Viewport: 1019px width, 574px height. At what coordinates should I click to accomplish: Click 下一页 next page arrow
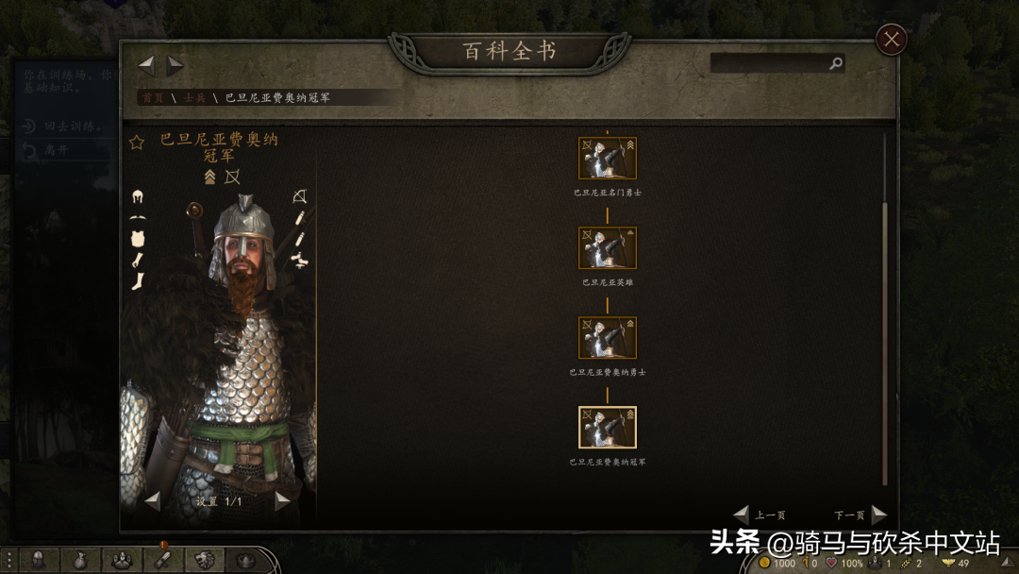pyautogui.click(x=878, y=515)
